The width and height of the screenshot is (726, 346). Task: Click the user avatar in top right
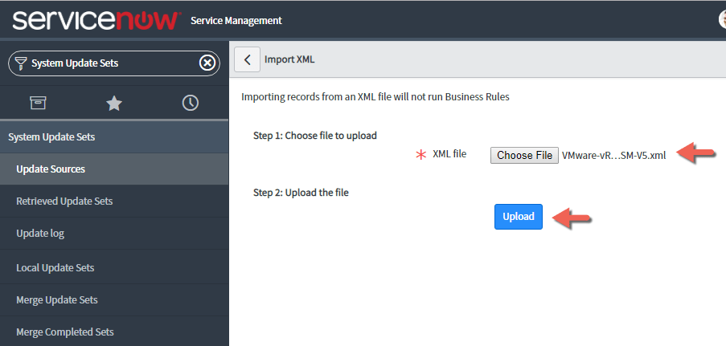720,19
